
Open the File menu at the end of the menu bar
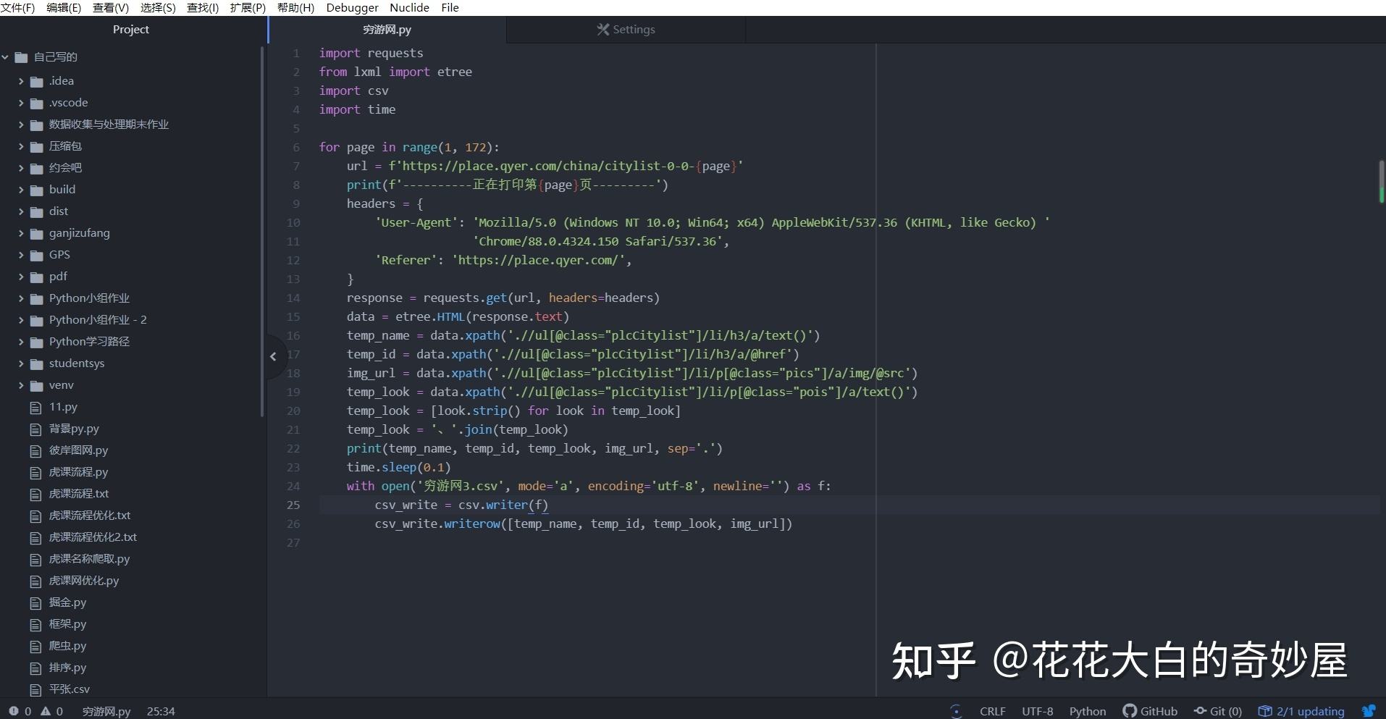[x=450, y=7]
